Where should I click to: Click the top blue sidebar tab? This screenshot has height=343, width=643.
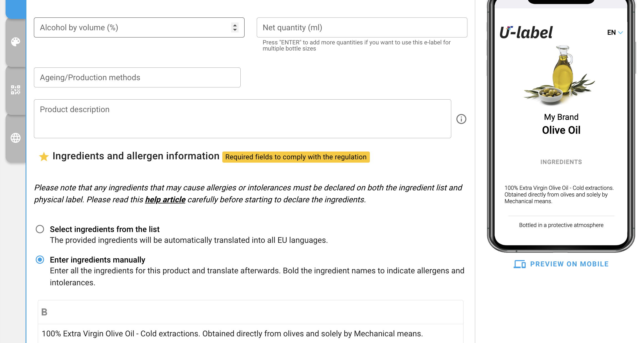[x=16, y=8]
